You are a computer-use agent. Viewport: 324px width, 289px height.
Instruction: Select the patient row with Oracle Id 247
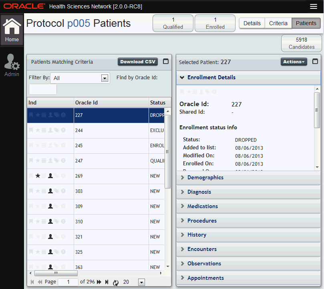pyautogui.click(x=96, y=161)
